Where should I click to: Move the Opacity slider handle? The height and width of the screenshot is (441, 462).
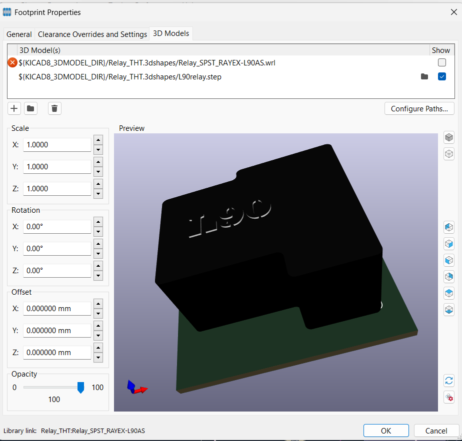[x=80, y=388]
